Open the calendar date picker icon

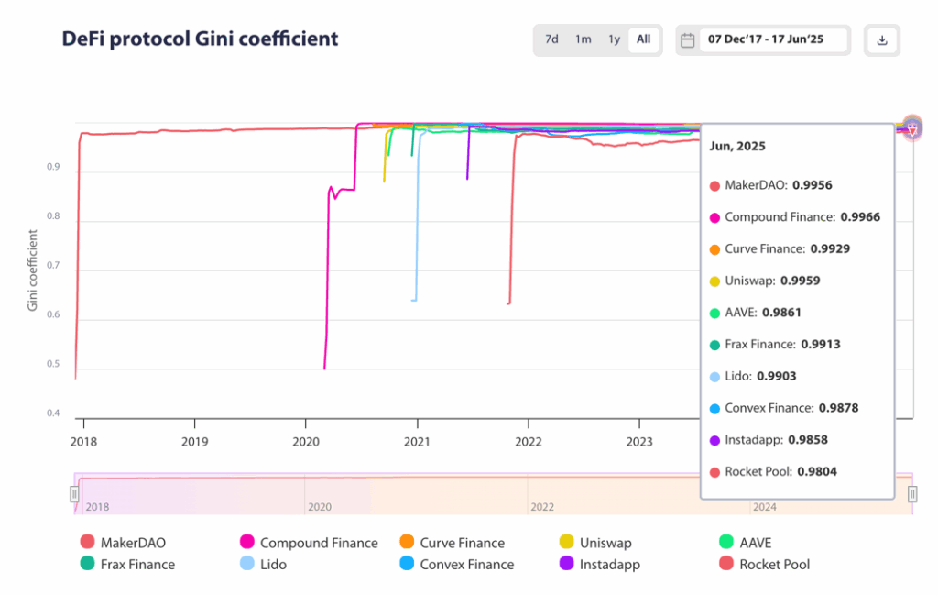[x=688, y=40]
